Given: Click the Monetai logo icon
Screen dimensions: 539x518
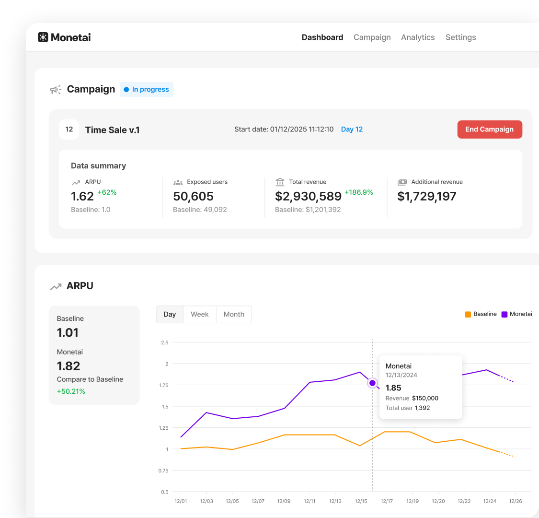Looking at the screenshot, I should point(43,37).
